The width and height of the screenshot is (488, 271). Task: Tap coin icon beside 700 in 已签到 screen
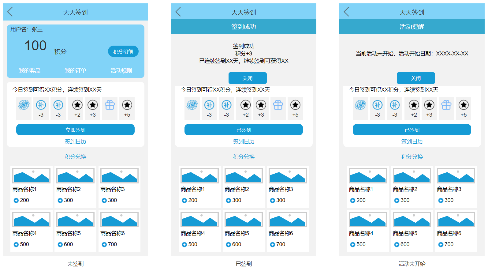click(x=273, y=245)
